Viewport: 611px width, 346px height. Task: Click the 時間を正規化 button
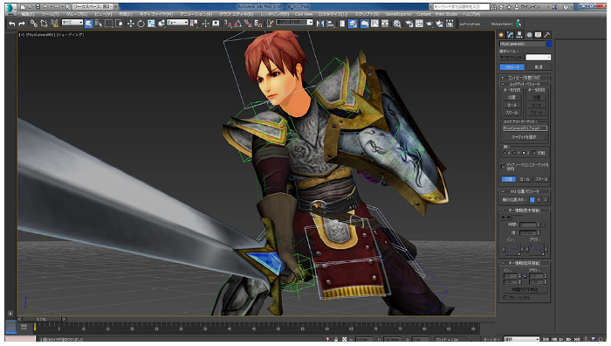click(x=525, y=290)
